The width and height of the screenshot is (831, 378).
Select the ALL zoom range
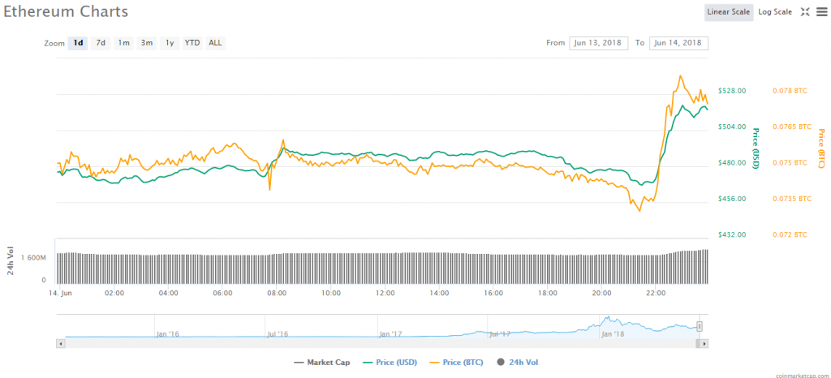click(x=215, y=44)
